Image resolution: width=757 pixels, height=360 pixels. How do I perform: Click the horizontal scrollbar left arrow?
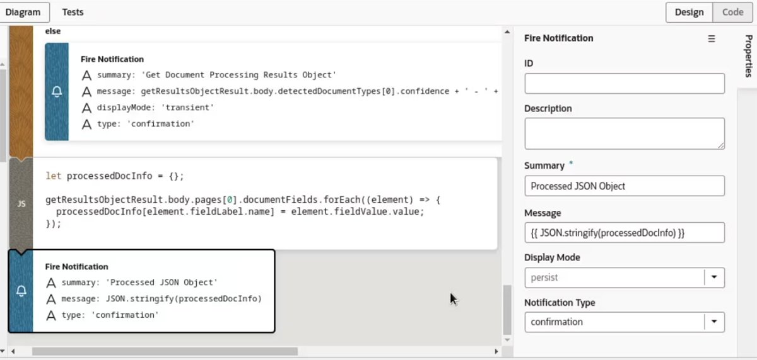[x=13, y=352]
